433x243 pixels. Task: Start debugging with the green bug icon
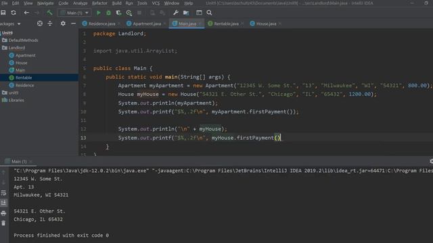[108, 13]
